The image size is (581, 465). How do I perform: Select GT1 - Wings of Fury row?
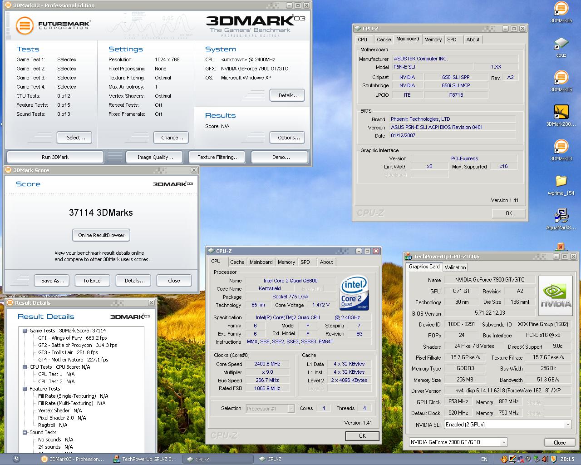[72, 338]
